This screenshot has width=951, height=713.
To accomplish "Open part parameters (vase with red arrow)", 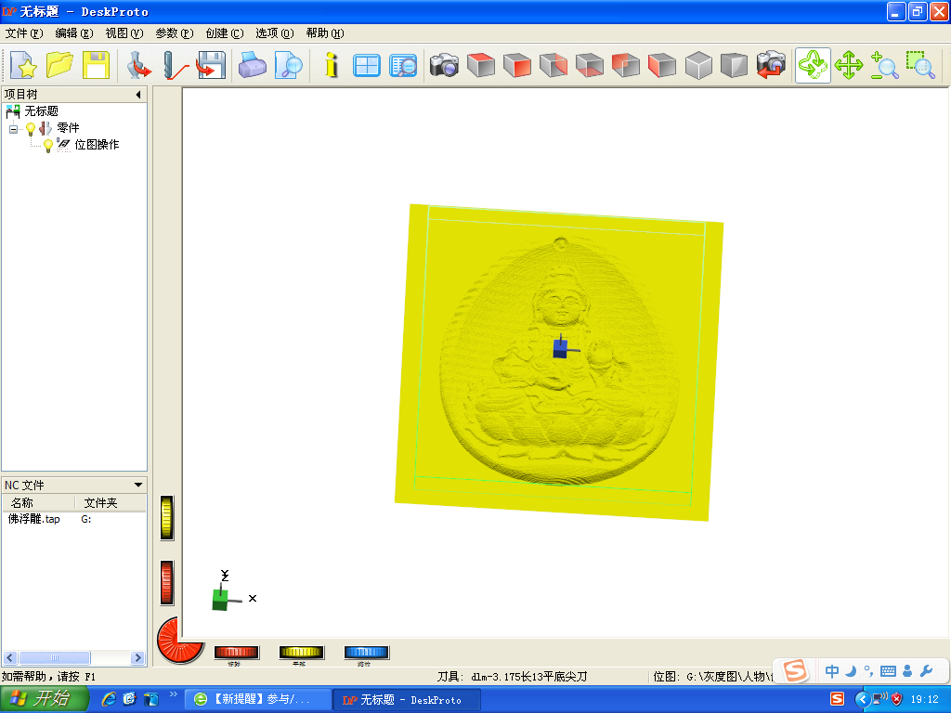I will click(139, 65).
